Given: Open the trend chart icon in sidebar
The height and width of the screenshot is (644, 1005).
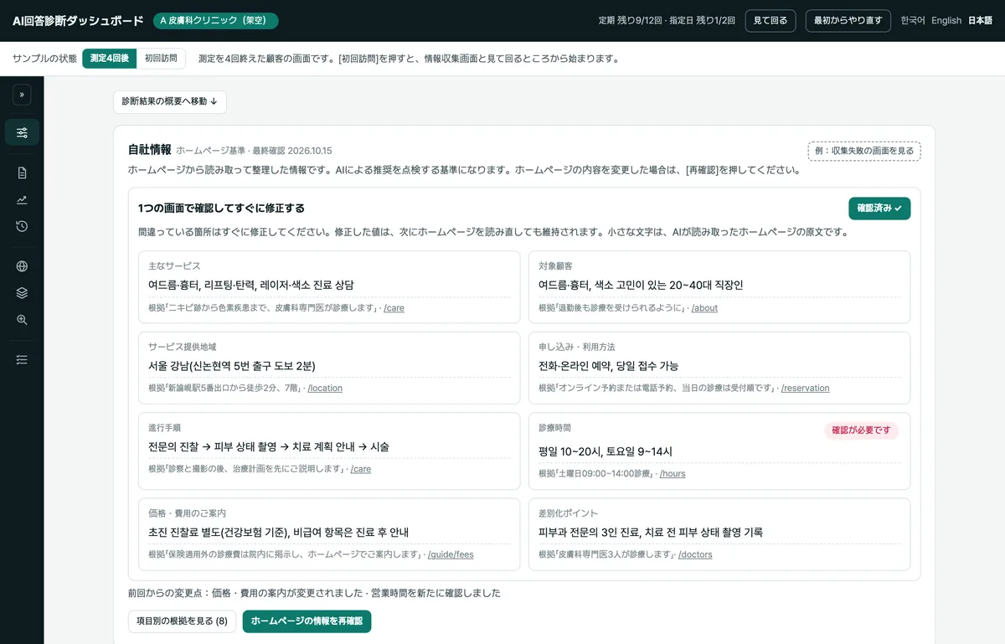Looking at the screenshot, I should point(22,199).
